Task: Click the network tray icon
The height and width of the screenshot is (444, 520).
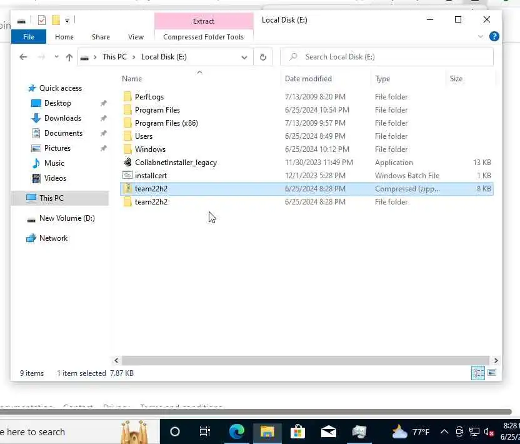Action: tap(474, 431)
